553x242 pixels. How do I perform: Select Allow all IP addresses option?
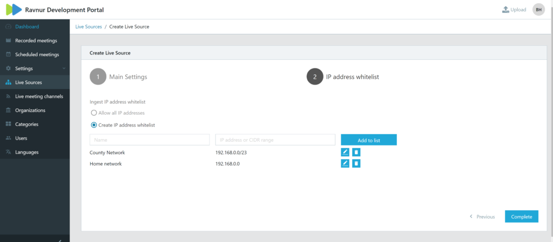coord(94,113)
